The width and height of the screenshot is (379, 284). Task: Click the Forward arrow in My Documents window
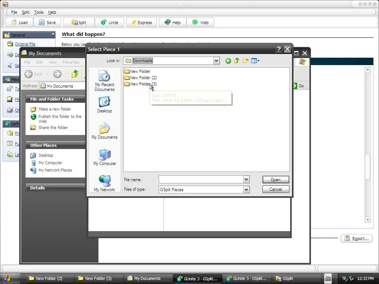click(x=57, y=74)
